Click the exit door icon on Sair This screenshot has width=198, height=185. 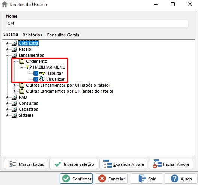pyautogui.click(x=142, y=179)
